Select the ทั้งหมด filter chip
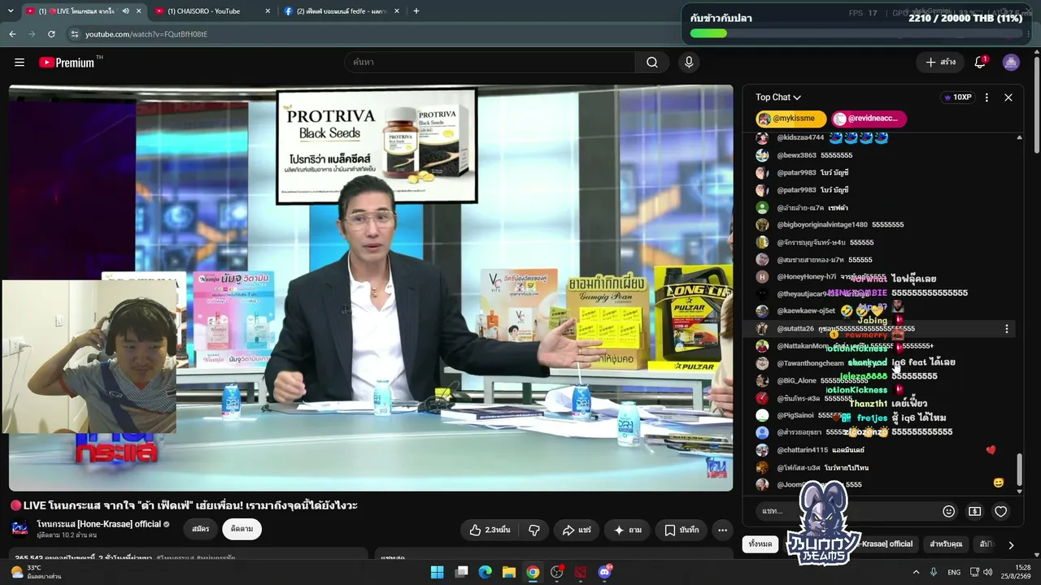Image resolution: width=1041 pixels, height=585 pixels. (x=760, y=544)
